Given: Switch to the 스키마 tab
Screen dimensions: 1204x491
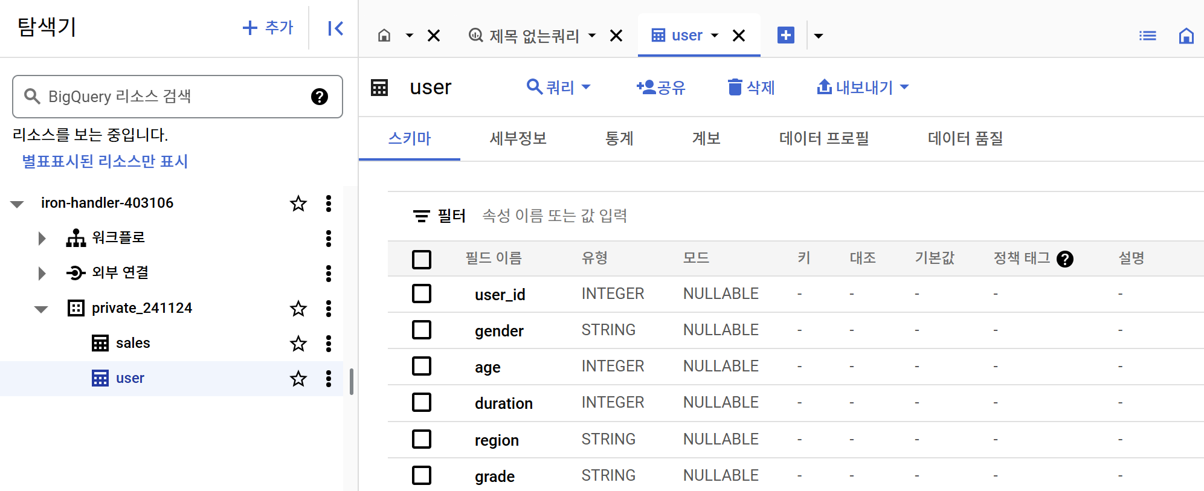Looking at the screenshot, I should click(x=410, y=139).
